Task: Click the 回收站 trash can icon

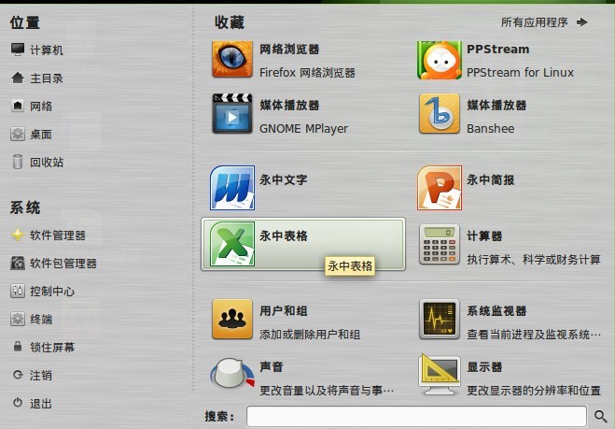Action: (x=18, y=162)
